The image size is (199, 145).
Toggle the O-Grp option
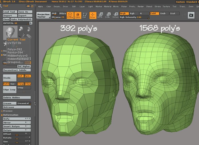click(x=28, y=84)
